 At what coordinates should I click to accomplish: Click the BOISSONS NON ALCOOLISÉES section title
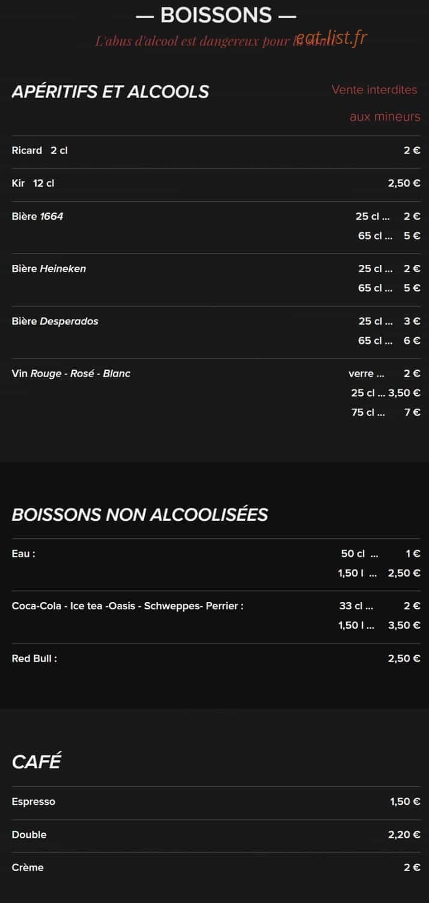pyautogui.click(x=140, y=515)
